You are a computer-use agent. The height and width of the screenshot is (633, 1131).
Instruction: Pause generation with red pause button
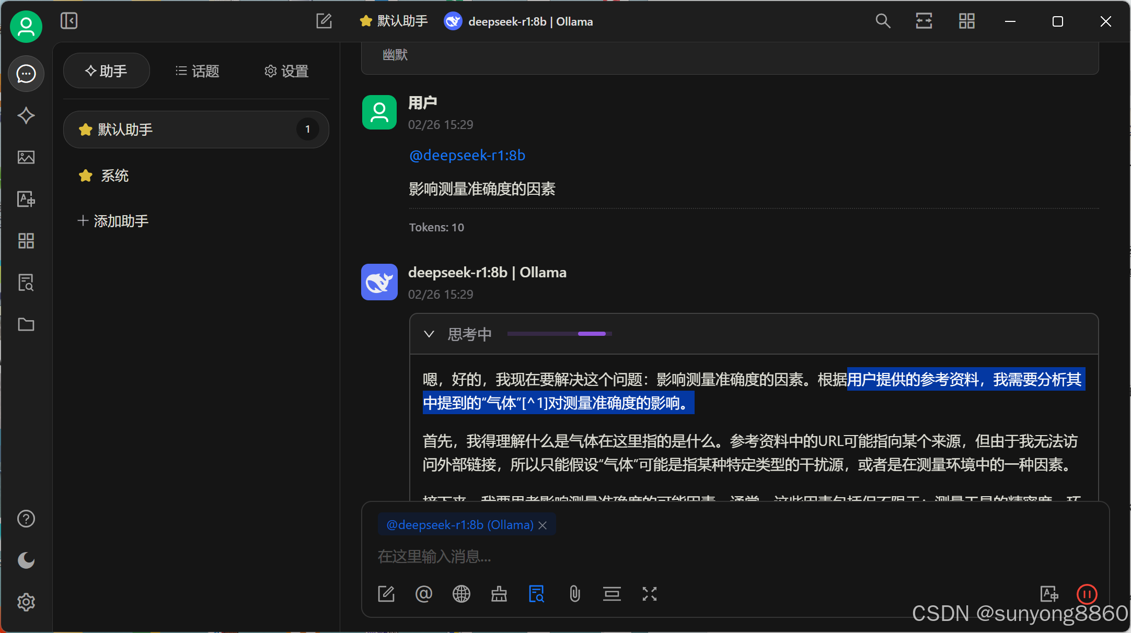coord(1087,594)
